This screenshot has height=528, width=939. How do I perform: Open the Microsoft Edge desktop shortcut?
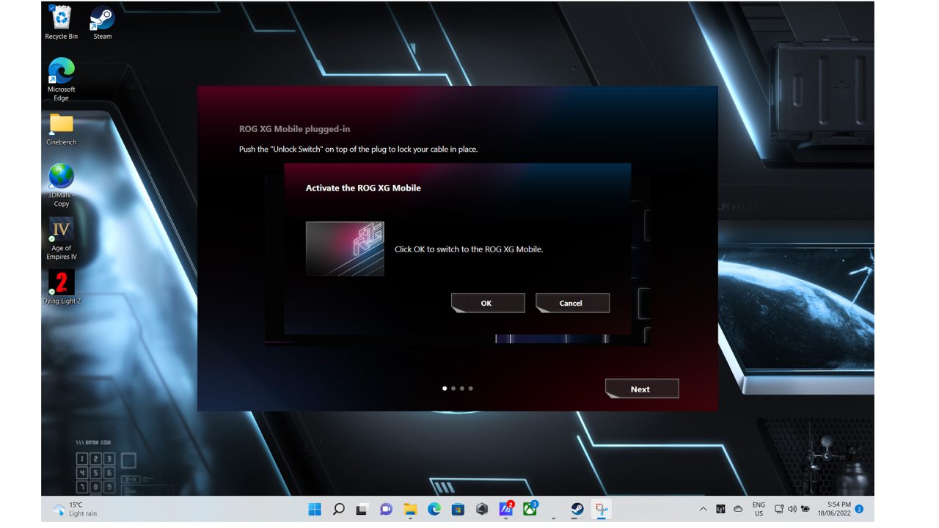62,79
